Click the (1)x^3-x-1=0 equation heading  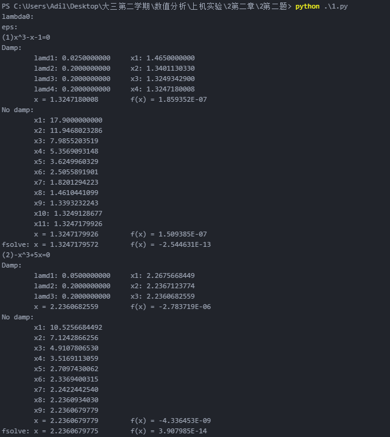click(x=26, y=37)
